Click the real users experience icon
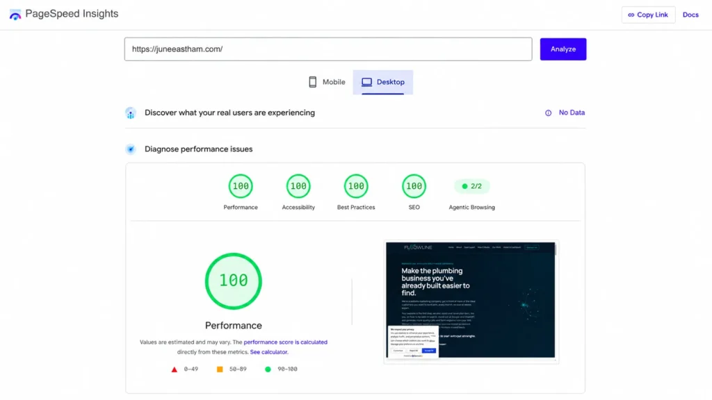Viewport: 712px width, 400px height. (130, 113)
